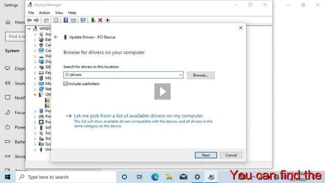
Task: Click Forward arrow in Device Manager toolbar
Action: coord(36,20)
